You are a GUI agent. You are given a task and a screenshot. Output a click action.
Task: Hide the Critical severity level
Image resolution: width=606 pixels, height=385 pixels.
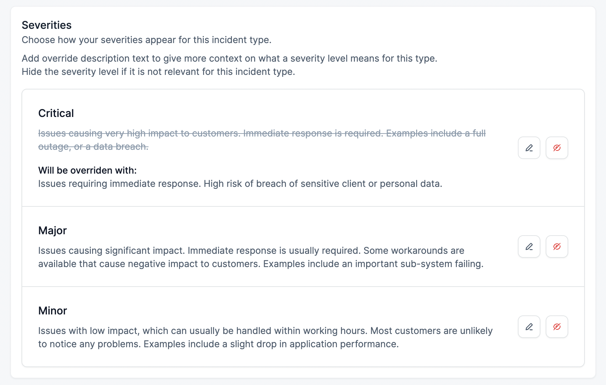coord(557,148)
